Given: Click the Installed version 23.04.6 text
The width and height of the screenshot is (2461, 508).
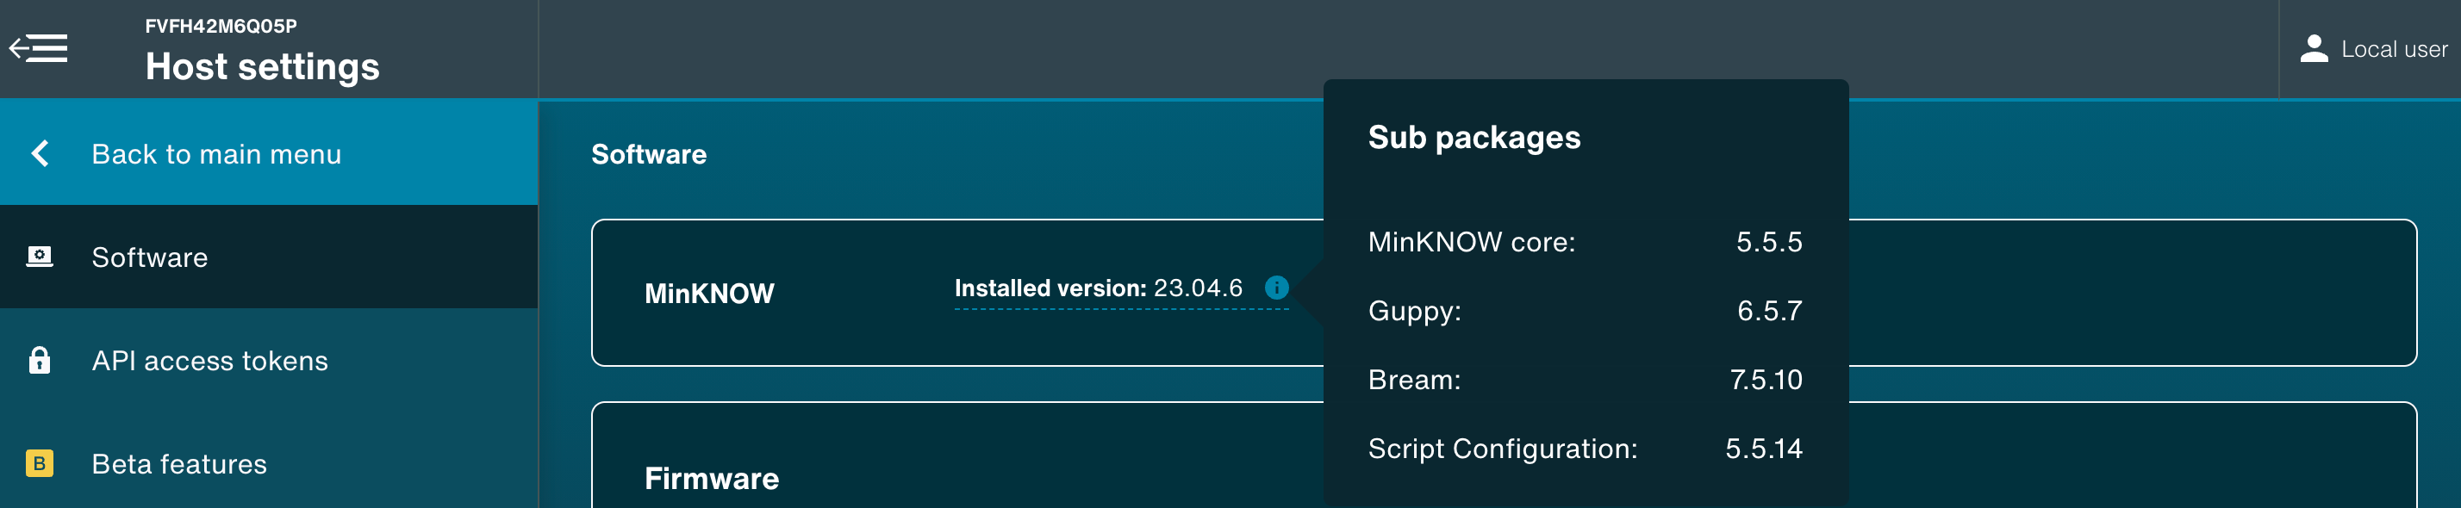Looking at the screenshot, I should pos(1098,288).
